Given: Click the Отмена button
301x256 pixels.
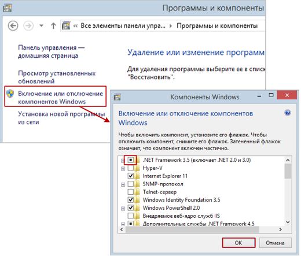Looking at the screenshot, I should pyautogui.click(x=275, y=243).
